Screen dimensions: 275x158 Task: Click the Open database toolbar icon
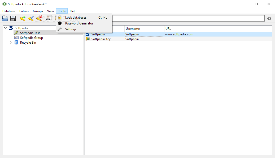[x=5, y=18]
